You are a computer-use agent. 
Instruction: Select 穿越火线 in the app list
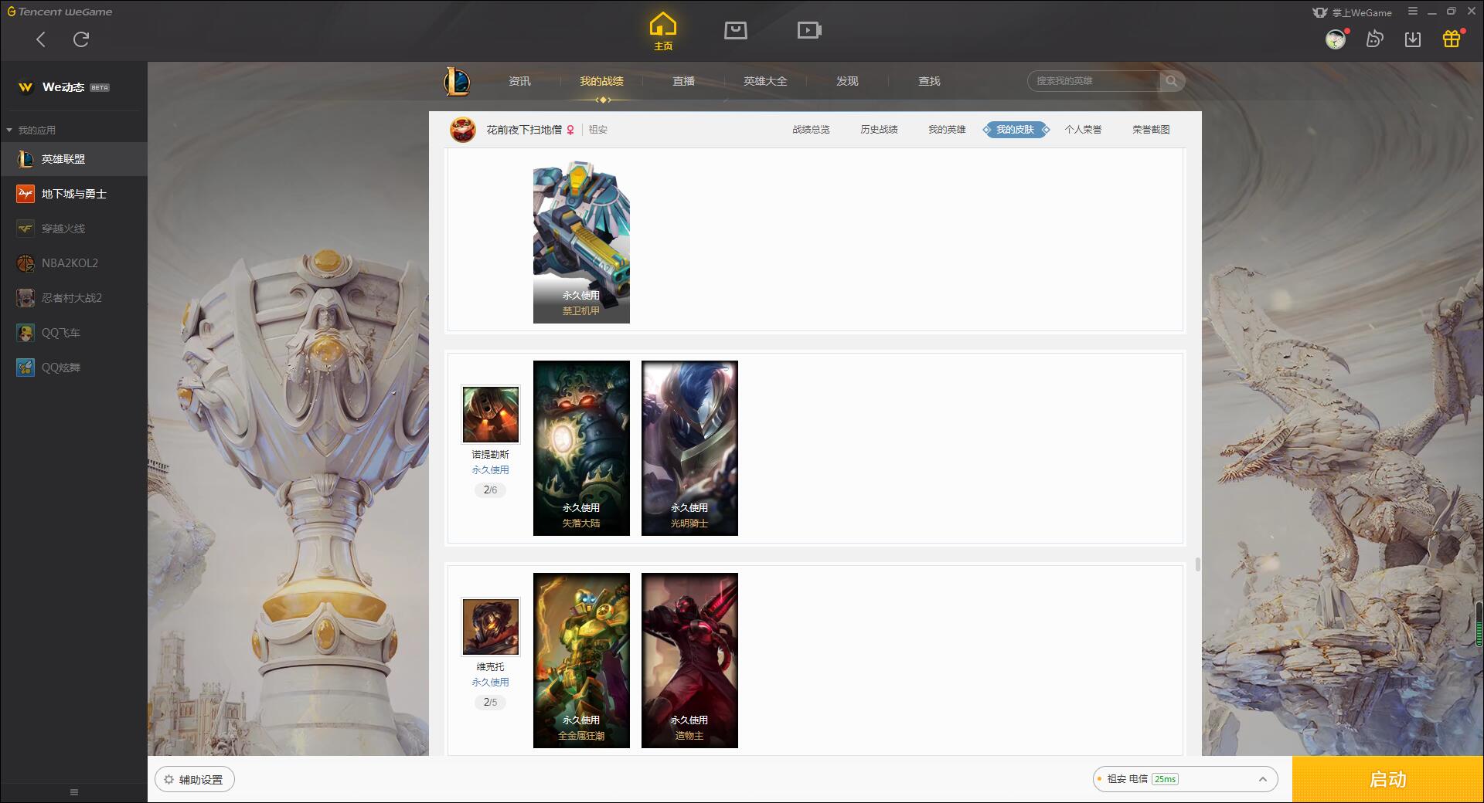[x=73, y=229]
